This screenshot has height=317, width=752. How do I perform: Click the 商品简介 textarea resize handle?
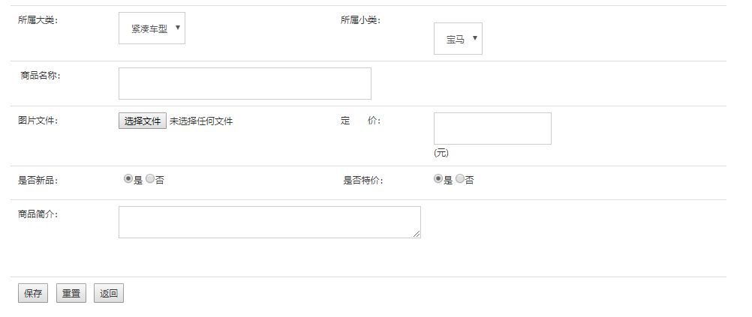click(417, 234)
